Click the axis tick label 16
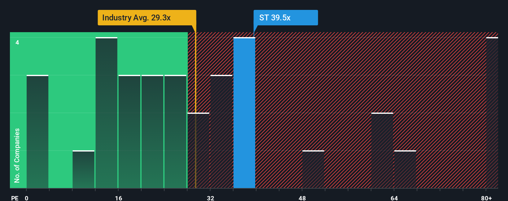This screenshot has height=201, width=508. 119,198
